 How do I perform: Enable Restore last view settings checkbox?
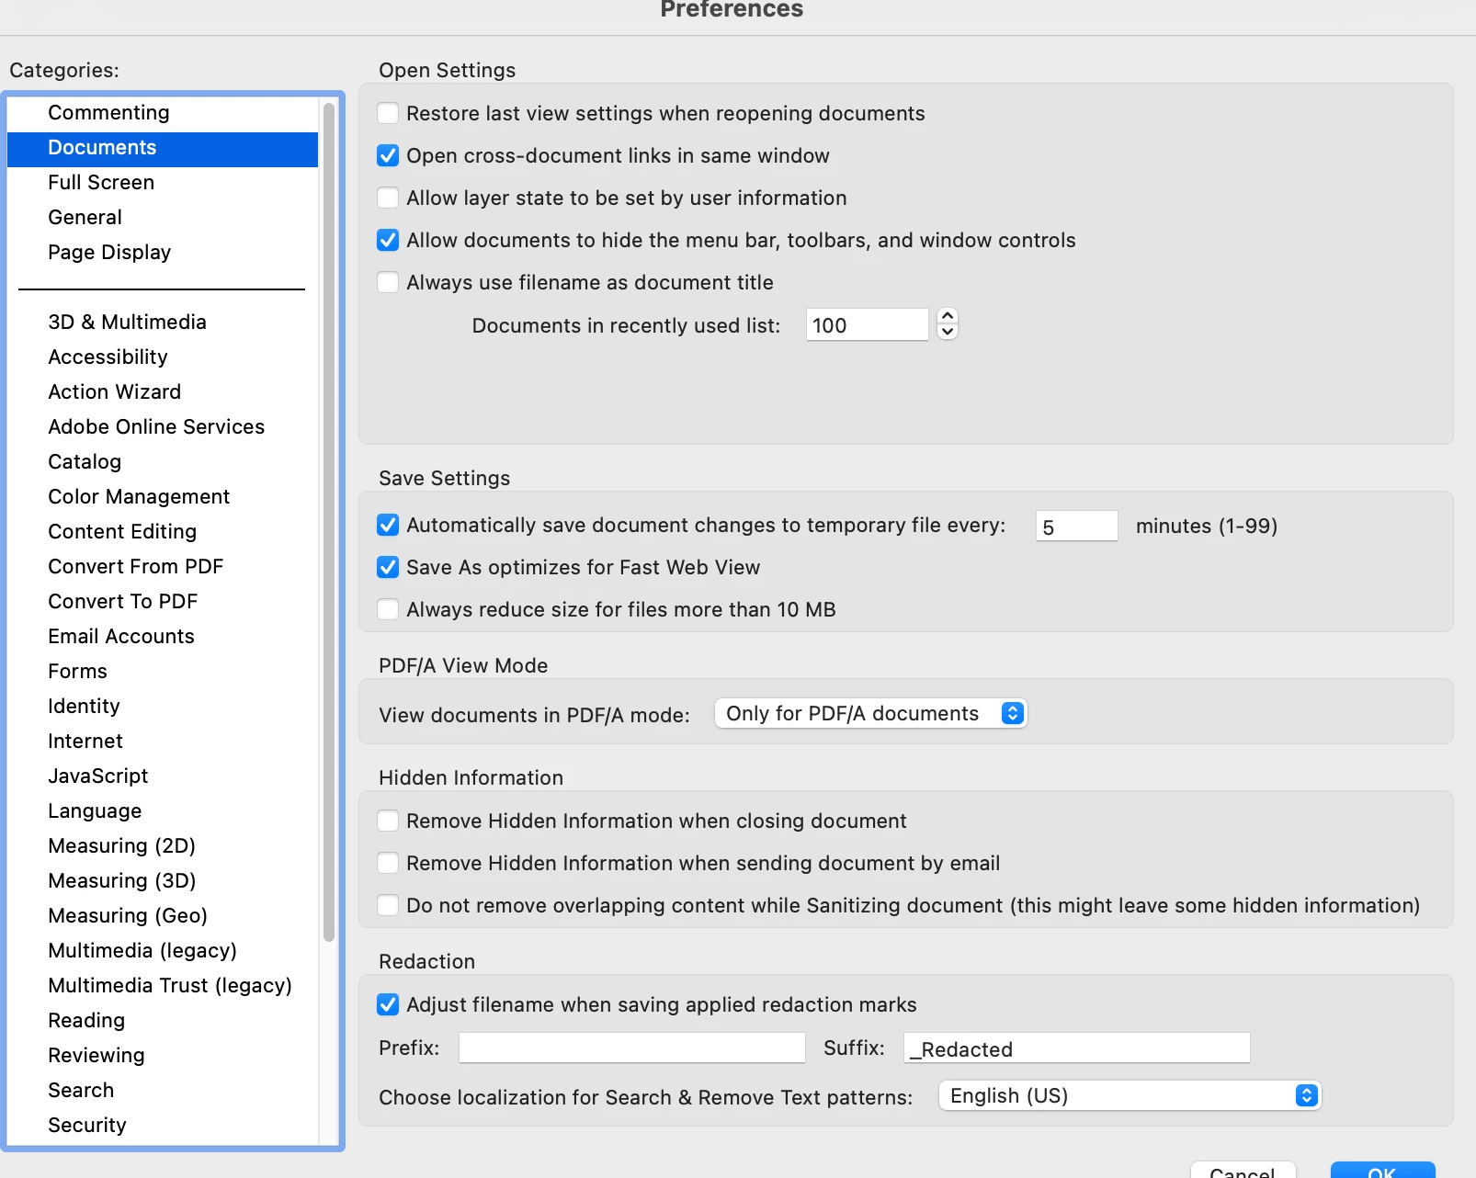coord(388,113)
